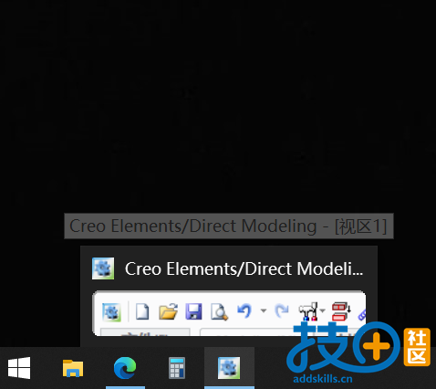
Task: Launch Microsoft Edge from the taskbar
Action: point(125,368)
